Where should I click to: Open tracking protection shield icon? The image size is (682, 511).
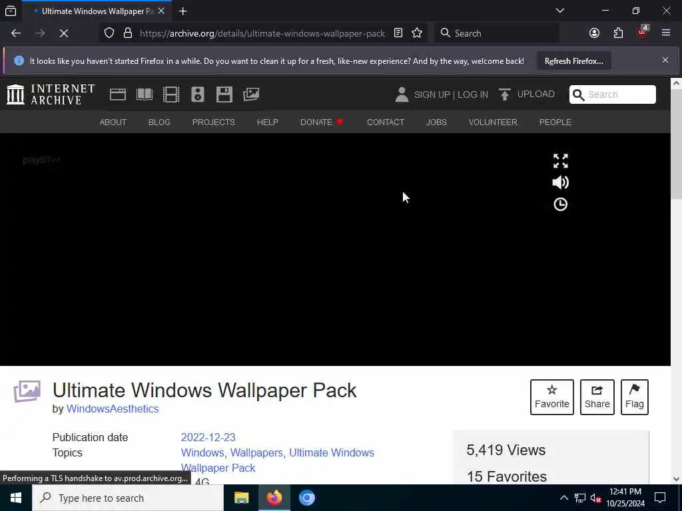point(109,33)
